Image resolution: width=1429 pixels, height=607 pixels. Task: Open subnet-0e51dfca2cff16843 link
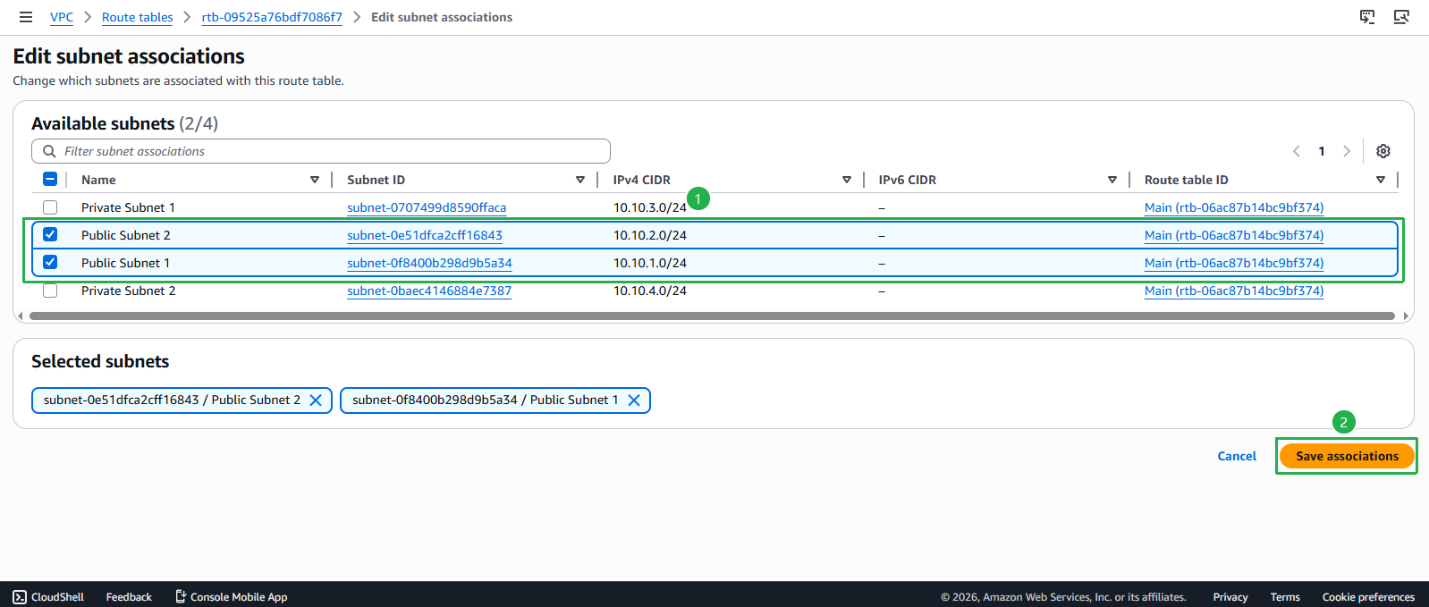[x=425, y=235]
